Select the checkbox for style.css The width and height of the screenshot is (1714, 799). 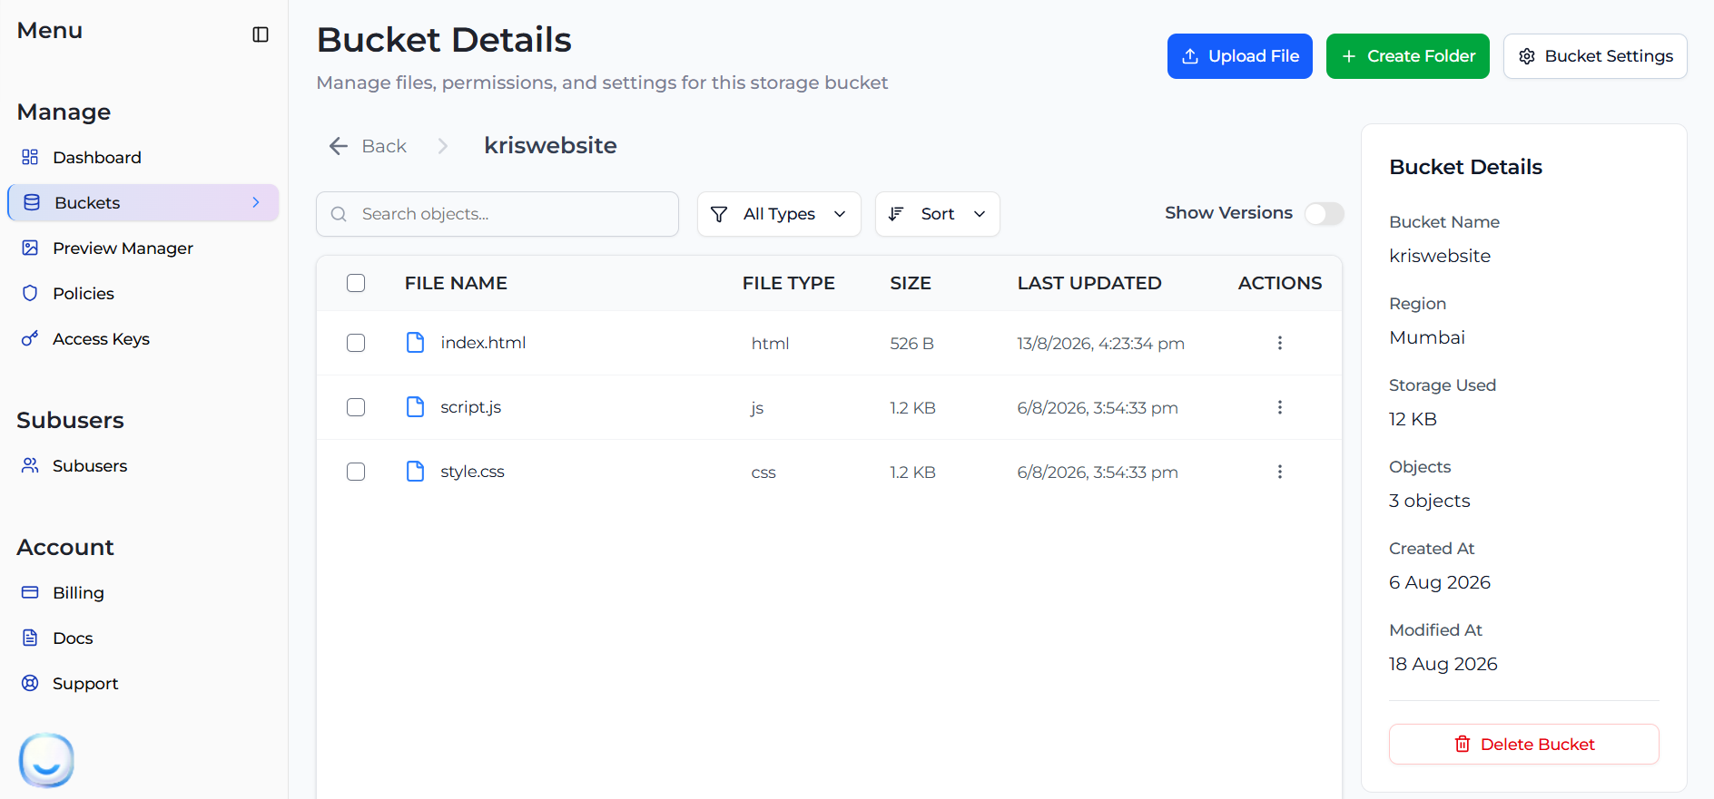click(x=356, y=472)
